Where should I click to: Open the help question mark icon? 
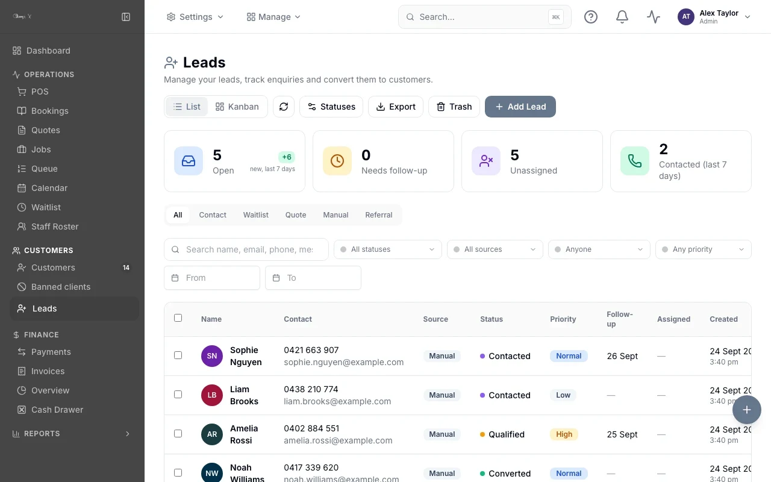tap(591, 17)
